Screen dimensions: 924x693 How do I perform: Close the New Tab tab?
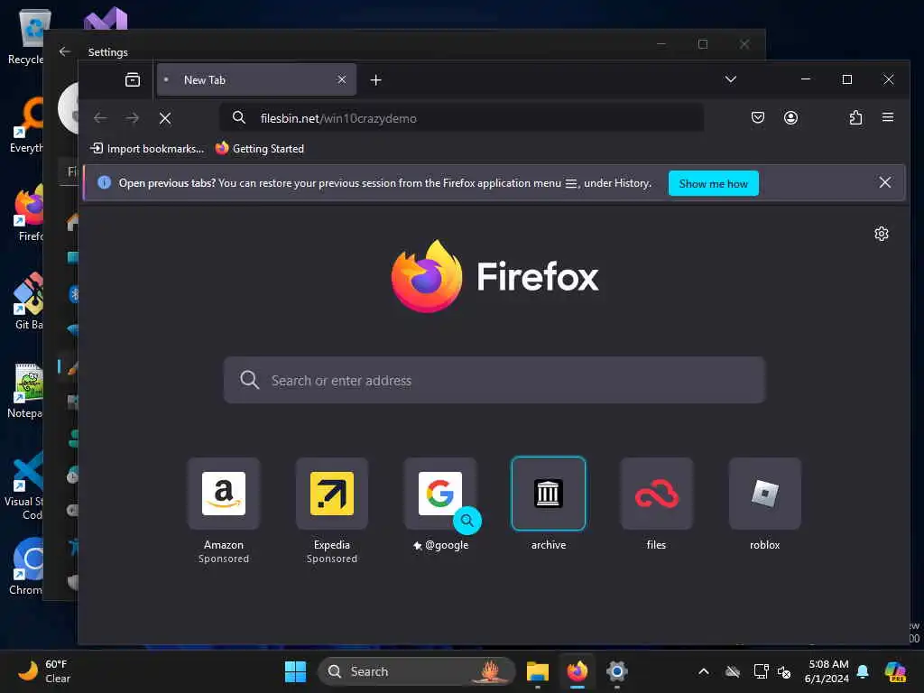click(x=342, y=79)
